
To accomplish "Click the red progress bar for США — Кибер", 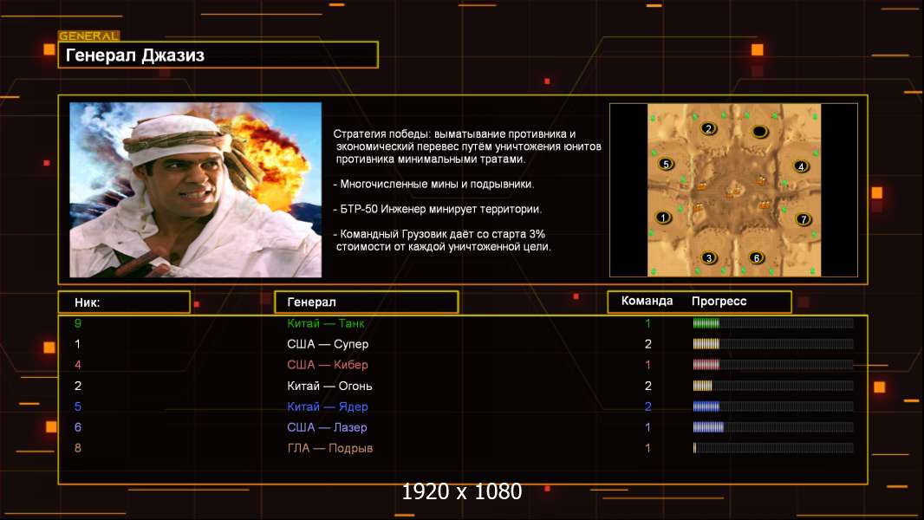I will coord(772,365).
